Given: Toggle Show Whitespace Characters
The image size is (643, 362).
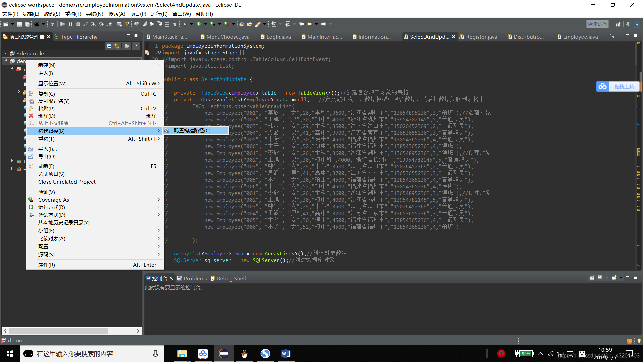Looking at the screenshot, I should 175,24.
